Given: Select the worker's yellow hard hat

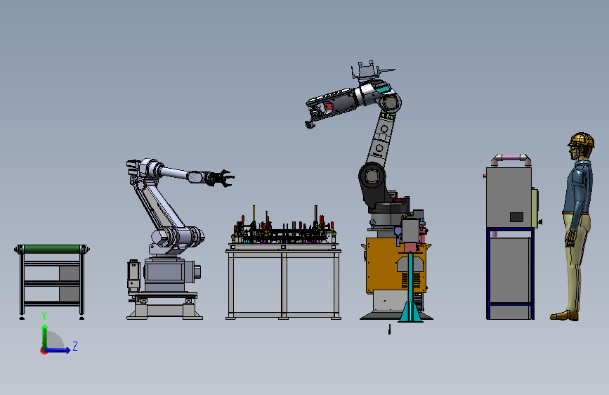Looking at the screenshot, I should [582, 139].
